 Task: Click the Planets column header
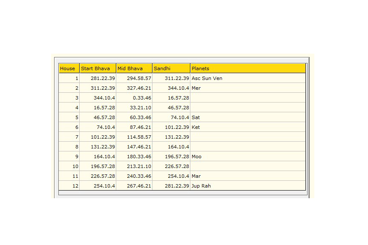pos(201,68)
